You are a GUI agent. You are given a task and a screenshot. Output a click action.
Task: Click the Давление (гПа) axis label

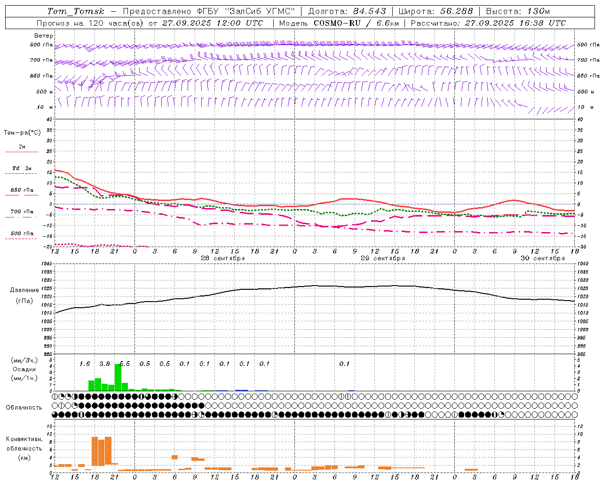[x=24, y=295]
